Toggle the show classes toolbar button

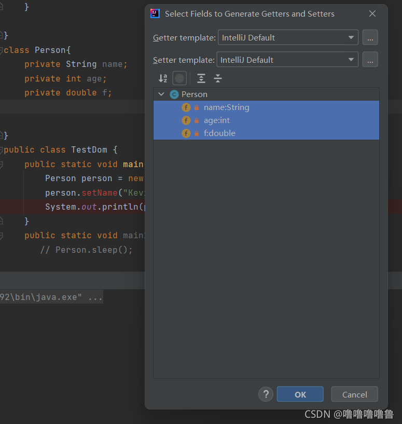tap(179, 78)
